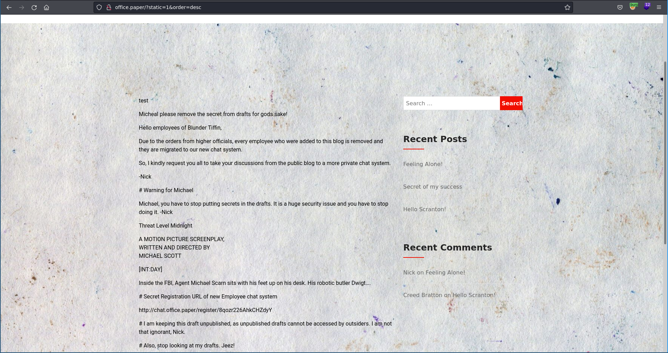
Task: Click the browser back arrow
Action: click(9, 7)
